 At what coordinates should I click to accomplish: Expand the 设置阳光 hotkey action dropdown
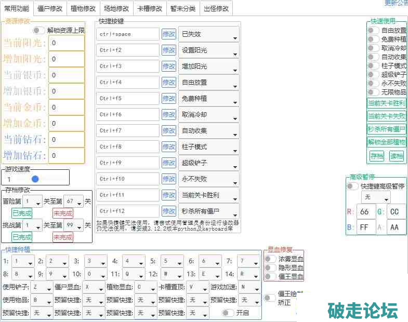pyautogui.click(x=208, y=50)
